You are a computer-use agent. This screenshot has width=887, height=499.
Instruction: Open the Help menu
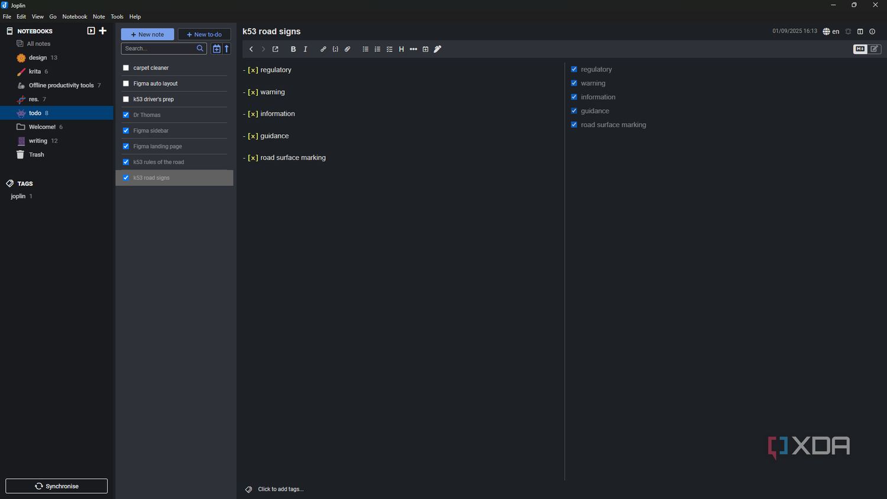pyautogui.click(x=135, y=17)
